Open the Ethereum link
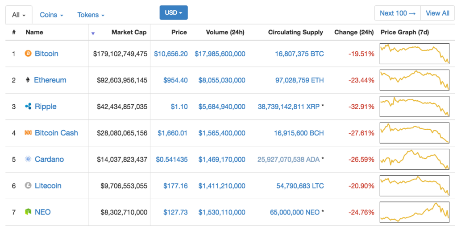457x226 pixels. (x=50, y=80)
